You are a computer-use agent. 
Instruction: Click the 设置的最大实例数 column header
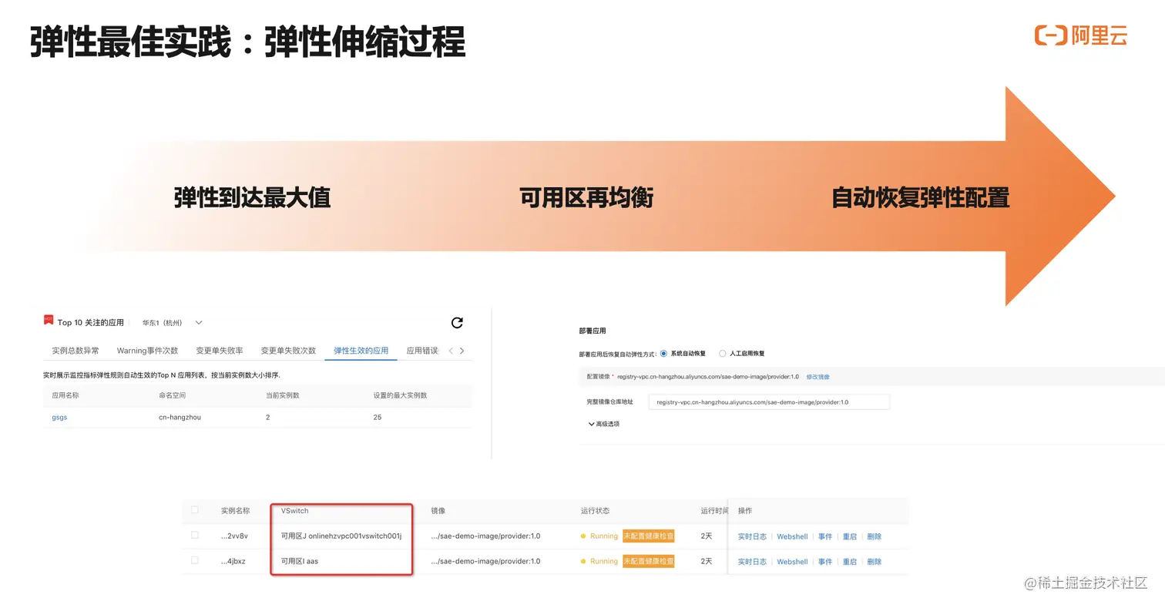click(x=400, y=395)
